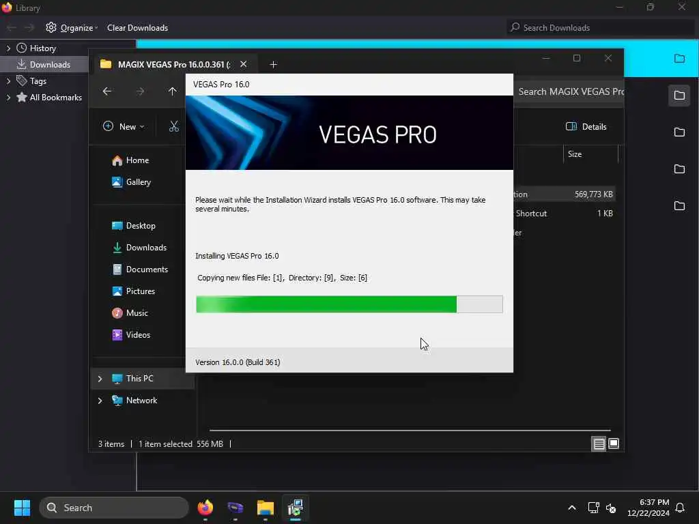Click 3 items status bar text
This screenshot has width=699, height=524.
tap(111, 444)
